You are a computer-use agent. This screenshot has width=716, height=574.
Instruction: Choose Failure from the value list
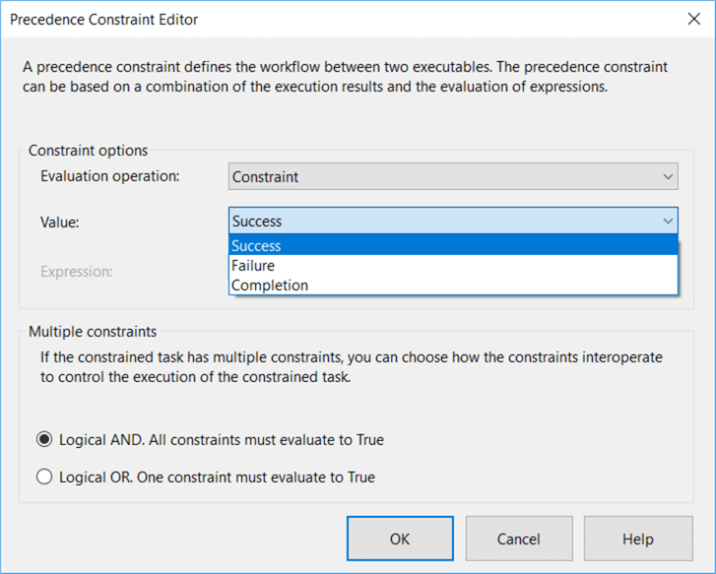tap(453, 265)
